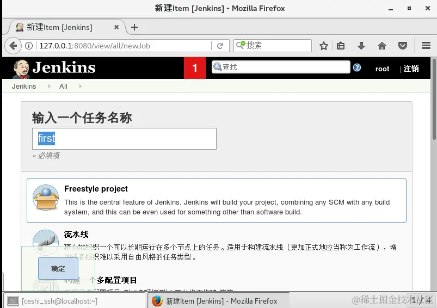Image resolution: width=437 pixels, height=308 pixels.
Task: Open the root user link
Action: pyautogui.click(x=382, y=69)
